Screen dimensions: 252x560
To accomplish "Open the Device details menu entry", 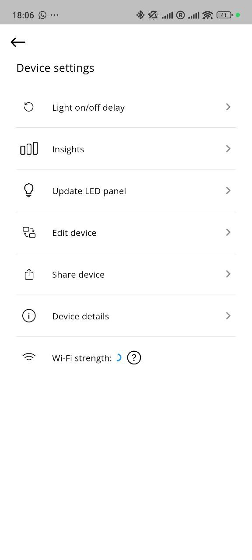I will (126, 316).
